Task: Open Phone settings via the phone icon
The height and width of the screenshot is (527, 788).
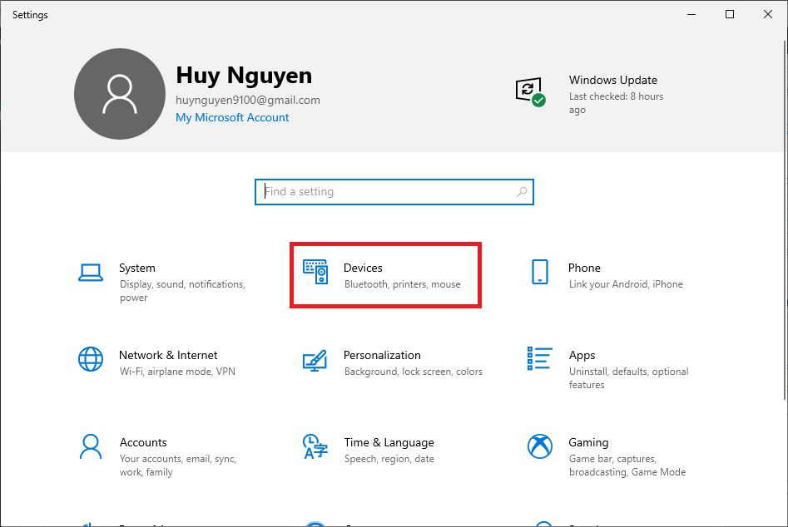Action: pyautogui.click(x=539, y=272)
